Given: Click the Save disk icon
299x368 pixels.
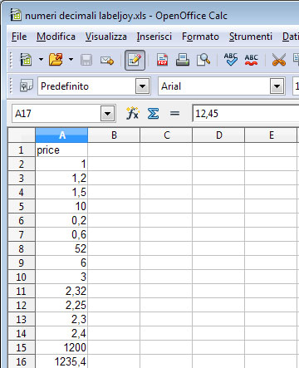Looking at the screenshot, I should tap(86, 60).
